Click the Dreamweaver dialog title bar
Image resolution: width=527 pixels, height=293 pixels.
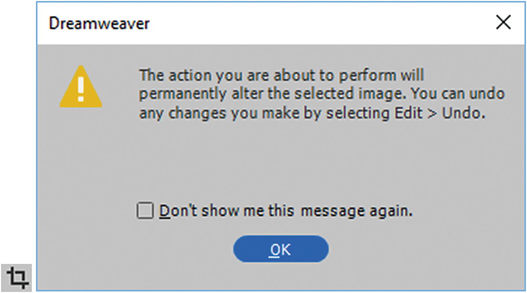pos(263,23)
